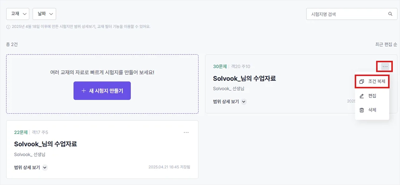Choose 삭제 in the context menu
This screenshot has height=185, width=400.
point(372,110)
